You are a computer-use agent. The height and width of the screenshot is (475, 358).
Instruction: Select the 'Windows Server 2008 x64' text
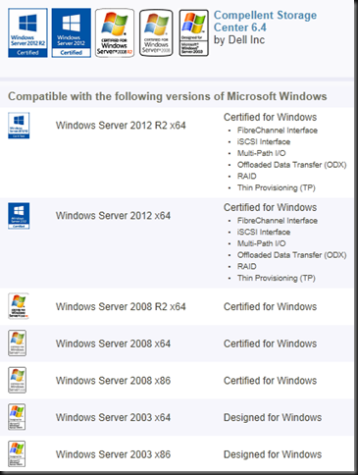(113, 343)
